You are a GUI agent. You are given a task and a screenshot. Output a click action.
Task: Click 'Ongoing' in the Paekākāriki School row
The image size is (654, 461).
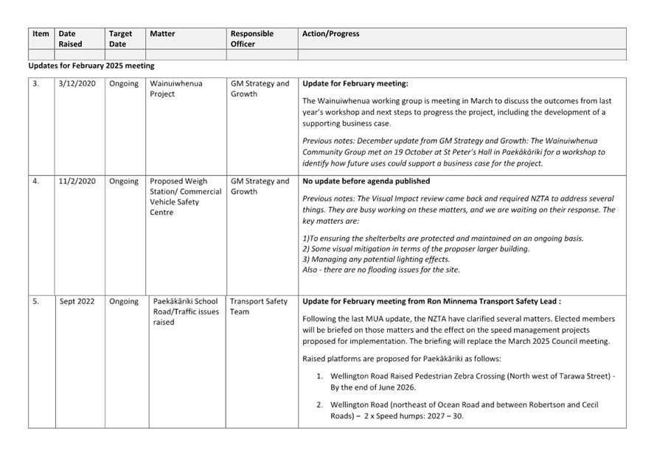coord(123,301)
